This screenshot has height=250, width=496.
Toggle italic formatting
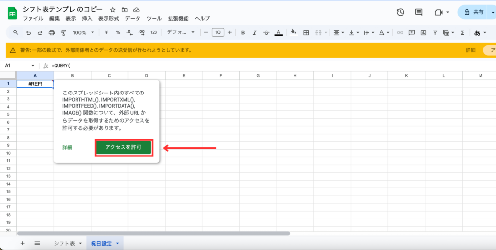click(254, 32)
